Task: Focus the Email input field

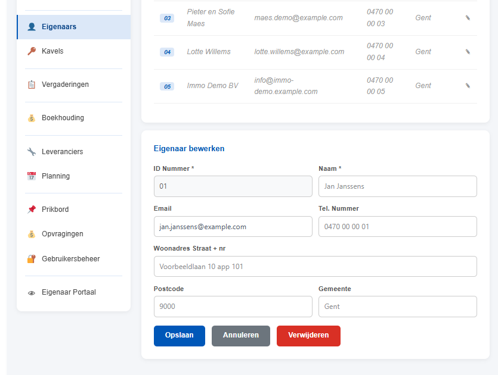Action: pos(233,227)
